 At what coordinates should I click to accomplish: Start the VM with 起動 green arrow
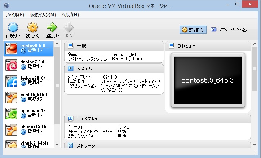pyautogui.click(x=52, y=27)
